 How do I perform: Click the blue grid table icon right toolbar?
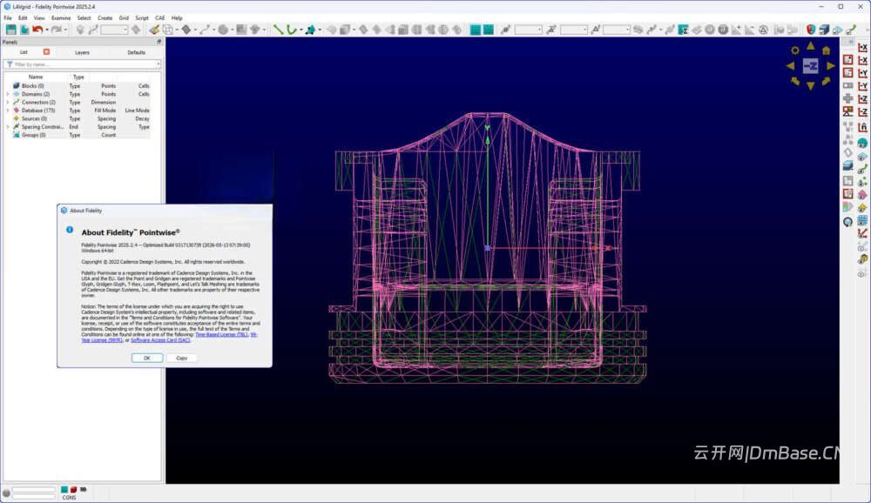pyautogui.click(x=862, y=220)
